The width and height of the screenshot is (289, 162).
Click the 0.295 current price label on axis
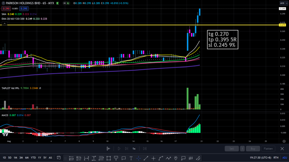tap(282, 9)
